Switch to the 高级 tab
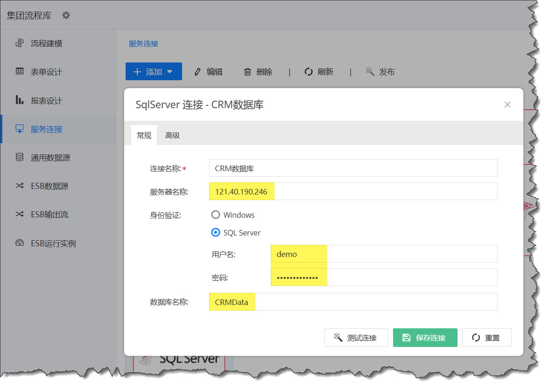 [x=172, y=135]
